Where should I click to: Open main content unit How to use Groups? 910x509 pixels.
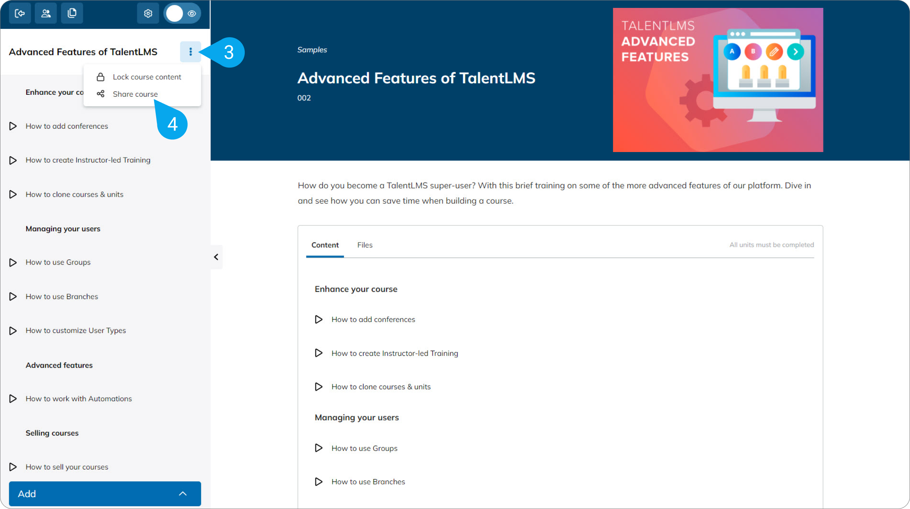[364, 448]
